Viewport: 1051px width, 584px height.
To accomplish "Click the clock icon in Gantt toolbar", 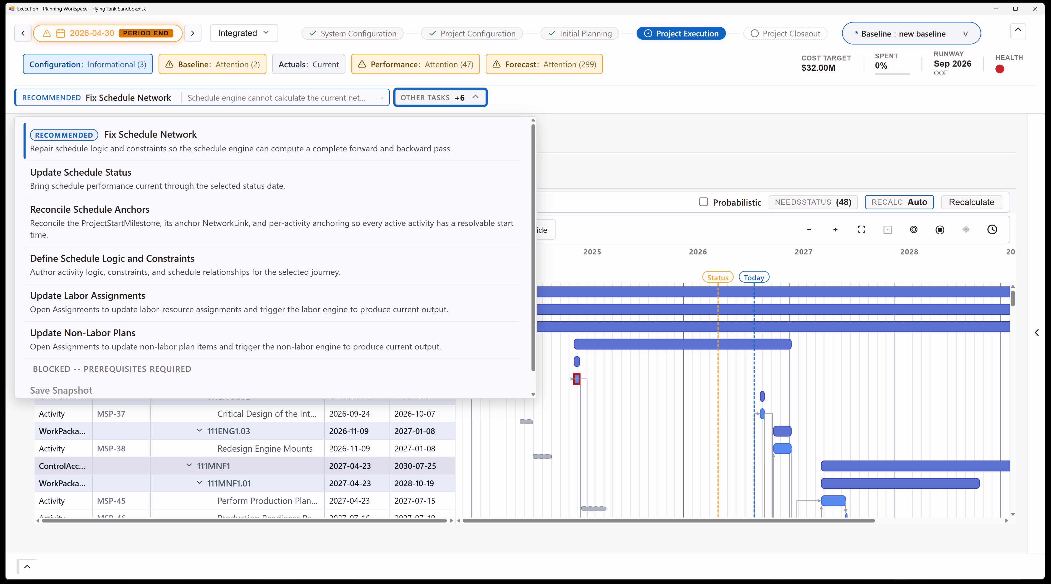I will [992, 230].
